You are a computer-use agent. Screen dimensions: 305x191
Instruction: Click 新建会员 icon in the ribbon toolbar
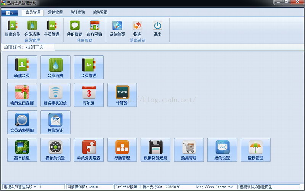point(13,28)
